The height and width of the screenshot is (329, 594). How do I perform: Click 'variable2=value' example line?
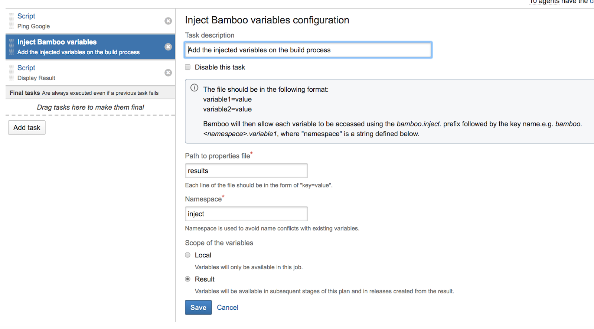228,109
